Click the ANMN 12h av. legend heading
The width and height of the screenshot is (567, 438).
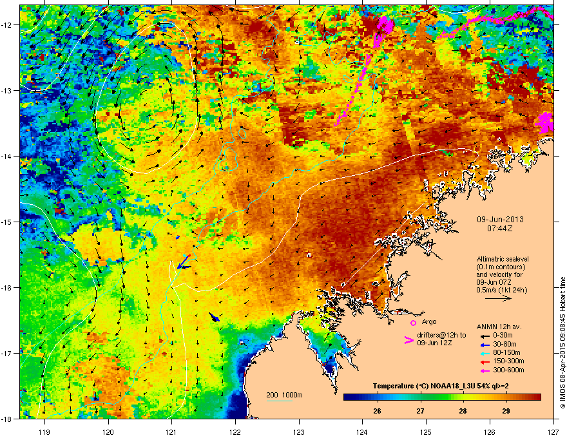click(499, 327)
